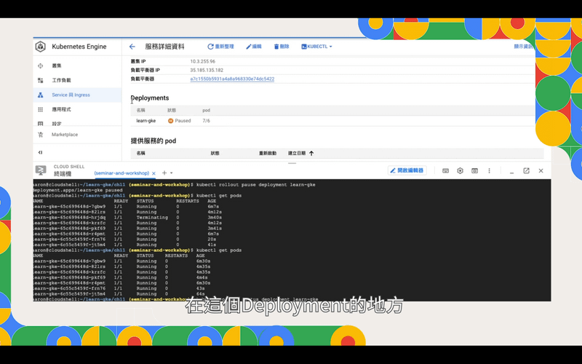Open the KUBECTL dropdown menu
The height and width of the screenshot is (364, 582).
coord(316,47)
